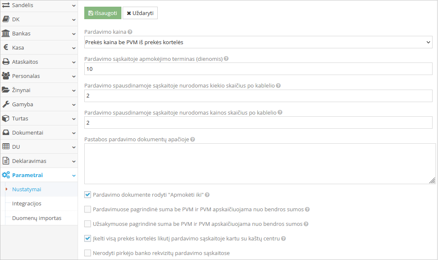Select the Kasa euro icon in sidebar
The width and height of the screenshot is (438, 260).
point(7,47)
